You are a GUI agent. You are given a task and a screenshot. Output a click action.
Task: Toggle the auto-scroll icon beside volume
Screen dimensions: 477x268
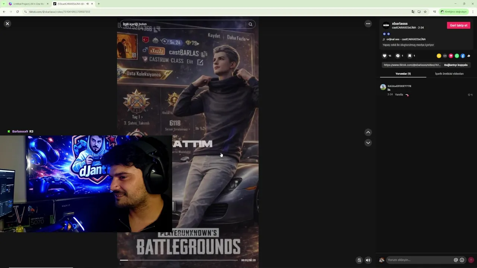359,260
